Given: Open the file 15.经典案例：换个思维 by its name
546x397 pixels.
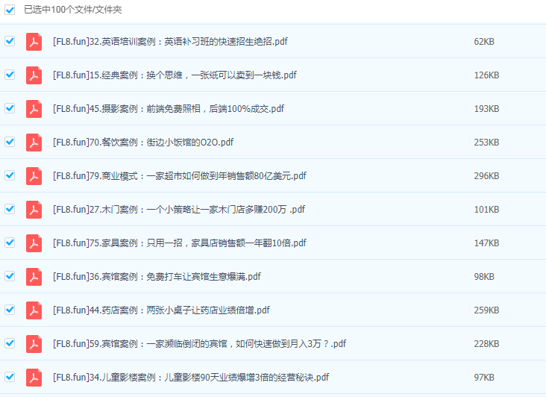Looking at the screenshot, I should 175,75.
